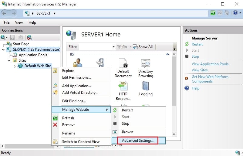The image size is (243, 156).
Task: Click the green Restart icon in submenu
Action: [x=115, y=110]
